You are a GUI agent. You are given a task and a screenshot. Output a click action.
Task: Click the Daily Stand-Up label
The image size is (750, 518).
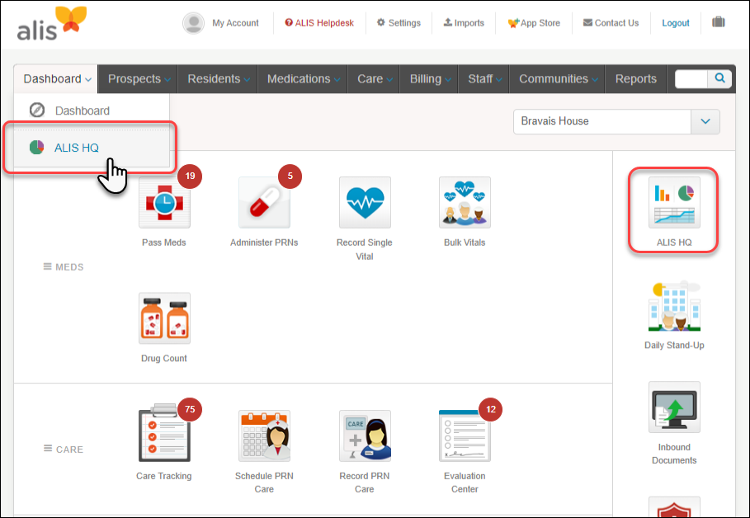[674, 345]
